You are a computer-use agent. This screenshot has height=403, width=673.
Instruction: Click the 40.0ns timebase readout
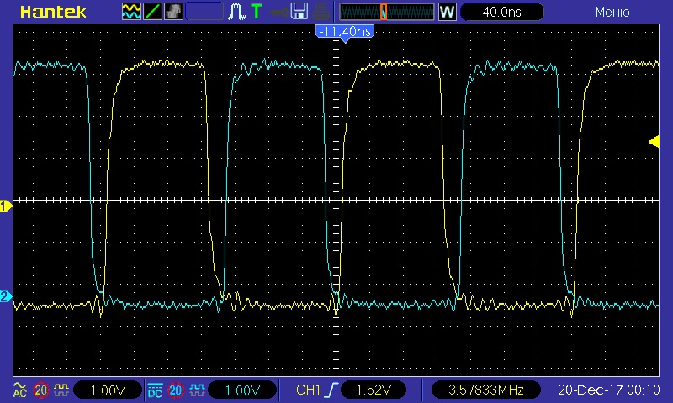point(501,12)
